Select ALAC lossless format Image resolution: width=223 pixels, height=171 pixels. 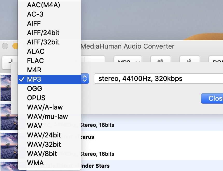(49, 51)
